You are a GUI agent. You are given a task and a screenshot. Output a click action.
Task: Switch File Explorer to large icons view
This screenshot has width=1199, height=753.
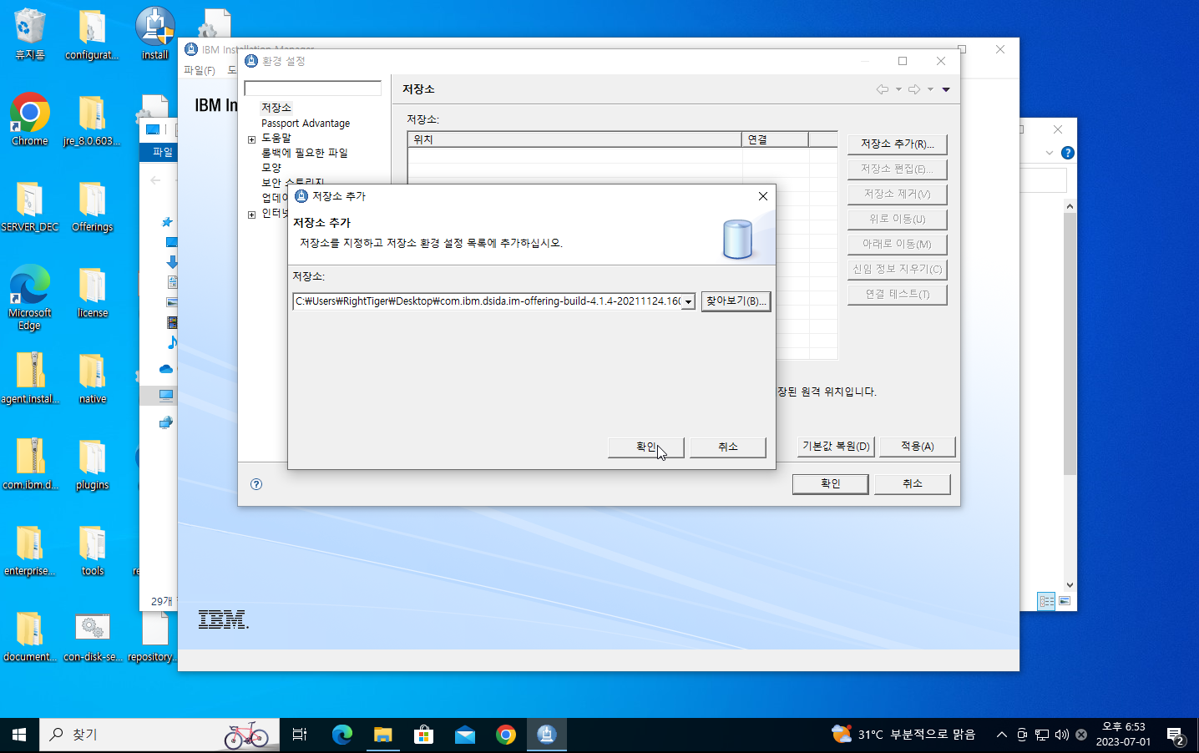[1065, 601]
